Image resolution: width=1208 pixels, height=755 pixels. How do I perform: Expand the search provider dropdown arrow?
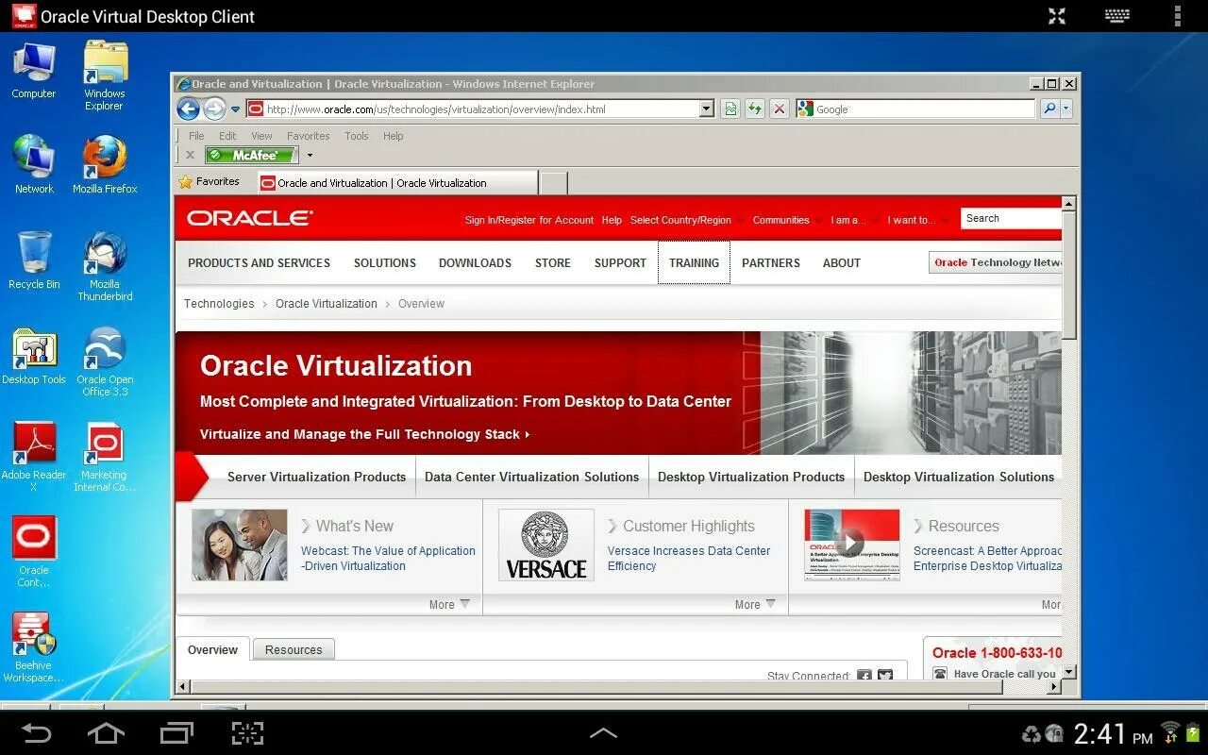click(x=1066, y=109)
